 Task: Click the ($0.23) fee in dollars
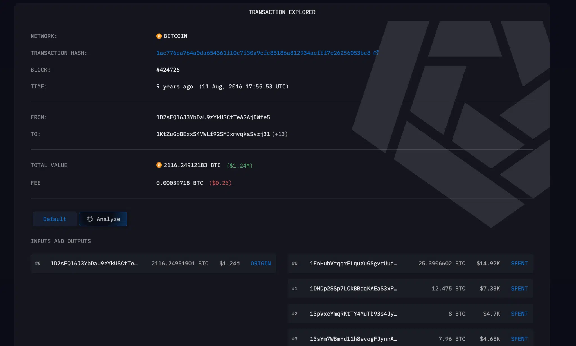click(x=220, y=183)
